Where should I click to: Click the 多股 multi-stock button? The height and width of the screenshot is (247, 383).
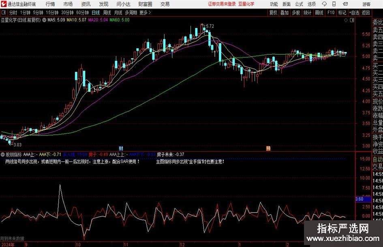(x=296, y=13)
